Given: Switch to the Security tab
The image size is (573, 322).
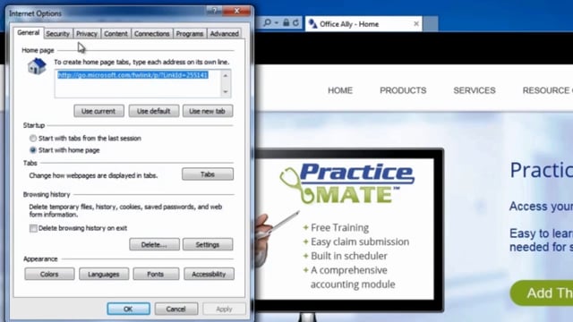Looking at the screenshot, I should tap(57, 34).
